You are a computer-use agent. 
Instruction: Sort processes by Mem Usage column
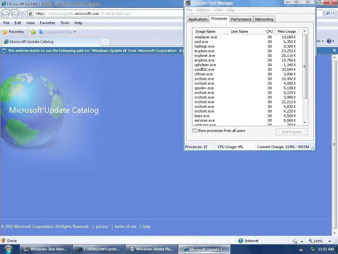pyautogui.click(x=287, y=31)
